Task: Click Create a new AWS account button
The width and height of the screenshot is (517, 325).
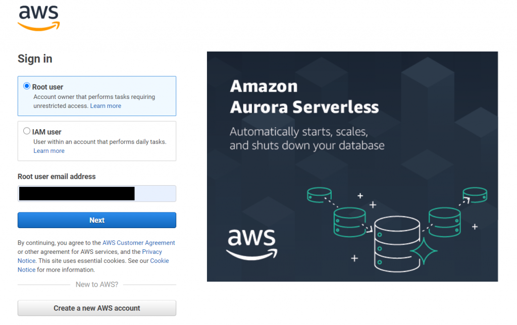Action: [97, 308]
